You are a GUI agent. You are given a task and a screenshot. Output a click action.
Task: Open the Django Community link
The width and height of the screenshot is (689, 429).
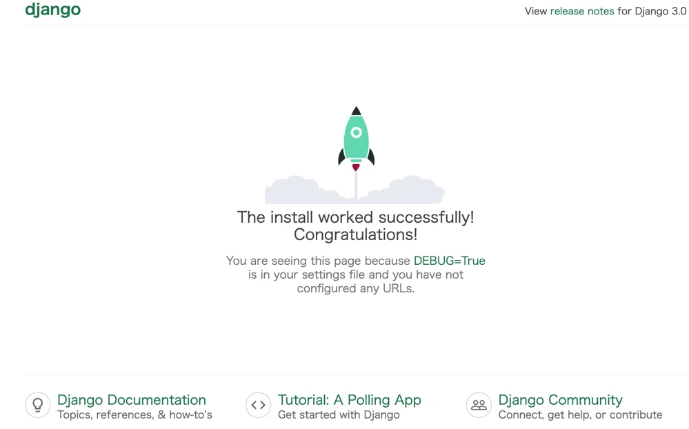560,399
